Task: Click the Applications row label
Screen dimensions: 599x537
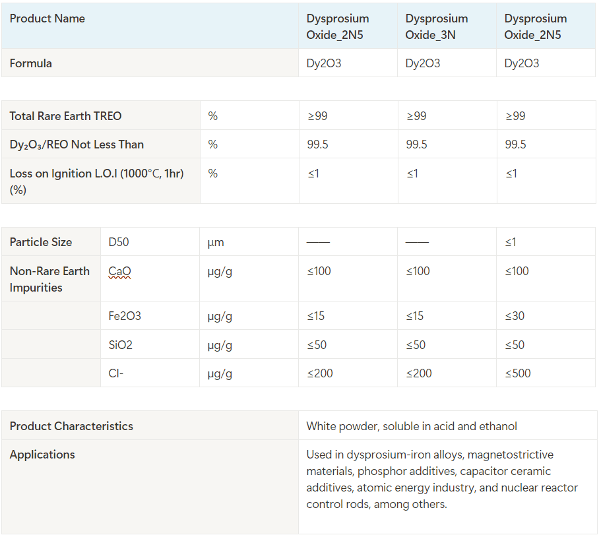Action: [x=42, y=455]
